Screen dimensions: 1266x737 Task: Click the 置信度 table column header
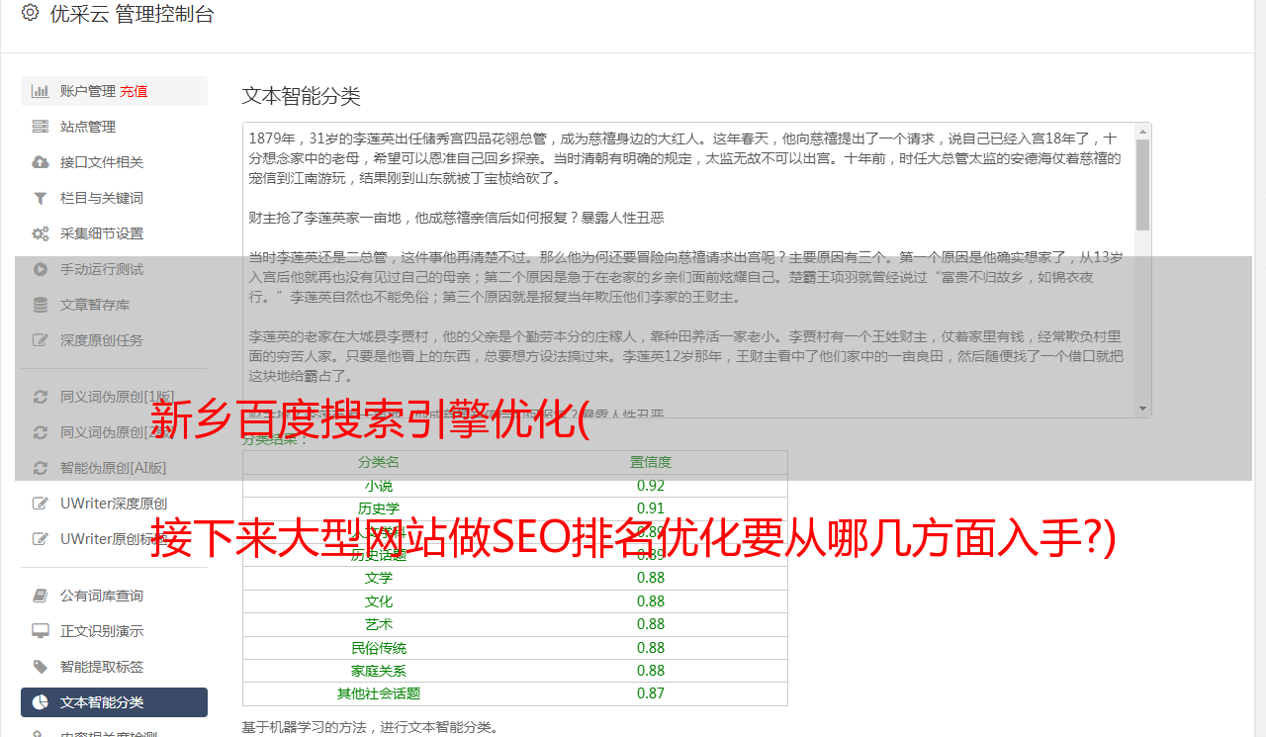point(651,462)
